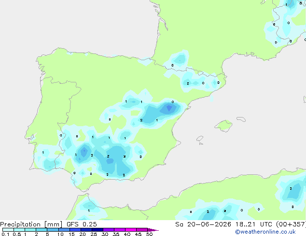Click the '25' legend scale label
Screen dimensions: 306x236
click(94, 234)
